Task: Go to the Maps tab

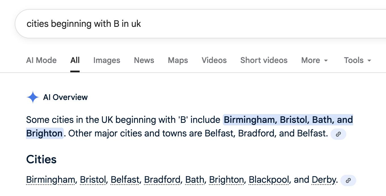Action: click(178, 60)
